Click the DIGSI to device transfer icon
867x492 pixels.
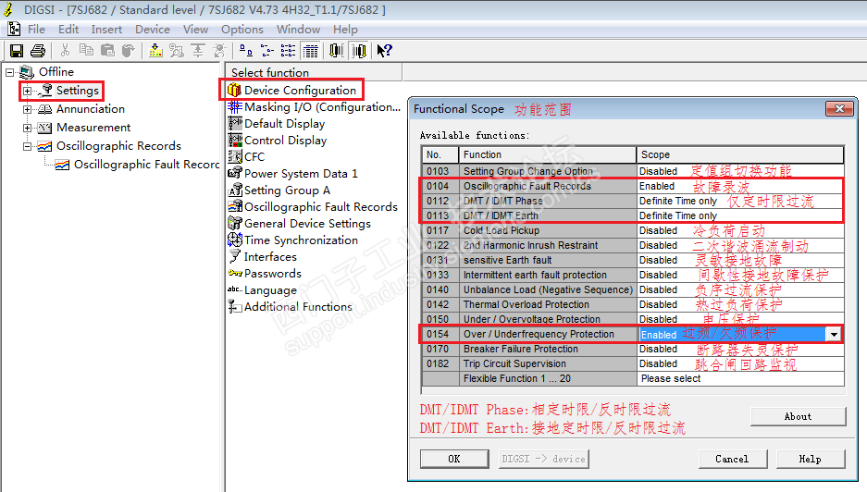336,51
